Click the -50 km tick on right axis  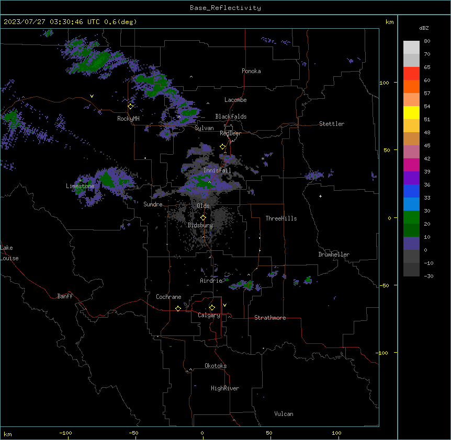click(x=384, y=285)
